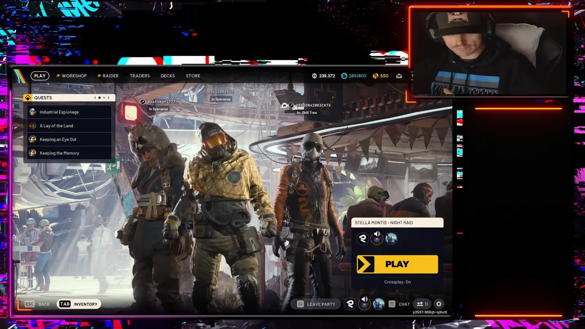Click the yellow Quests panel header icon
This screenshot has width=585, height=329.
point(28,98)
